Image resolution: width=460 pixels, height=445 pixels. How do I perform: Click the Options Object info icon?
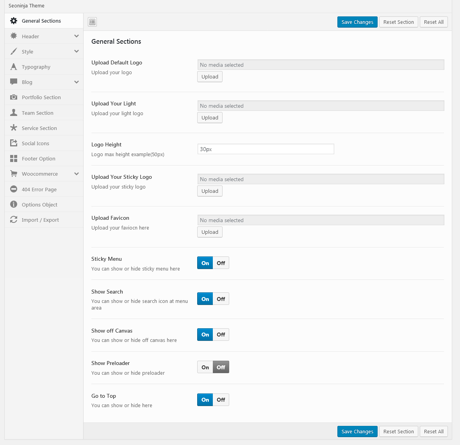(x=14, y=205)
